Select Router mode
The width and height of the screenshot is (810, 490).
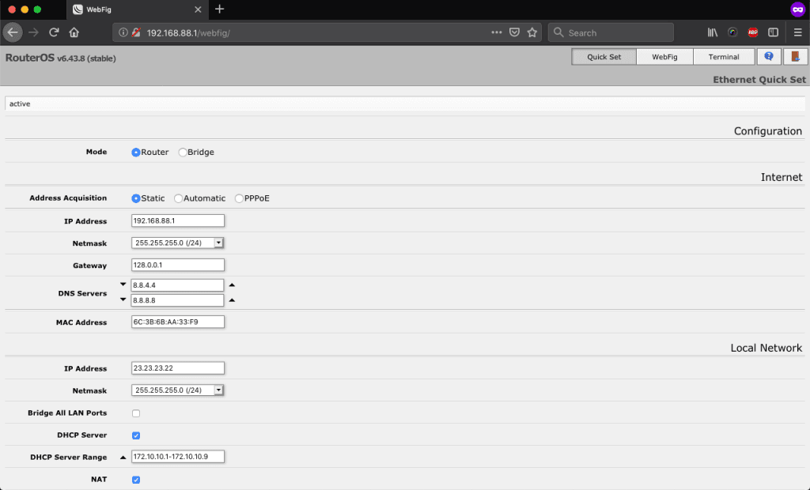pyautogui.click(x=136, y=153)
